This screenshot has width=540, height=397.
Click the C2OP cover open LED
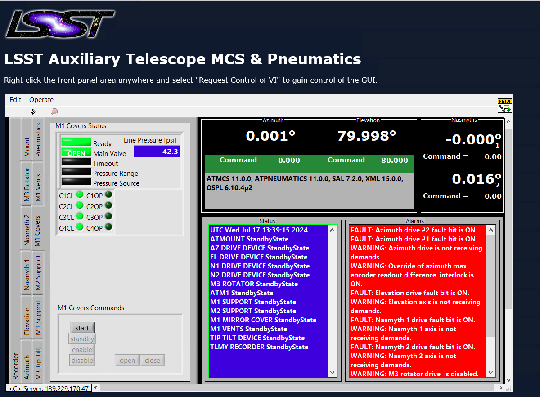click(108, 205)
